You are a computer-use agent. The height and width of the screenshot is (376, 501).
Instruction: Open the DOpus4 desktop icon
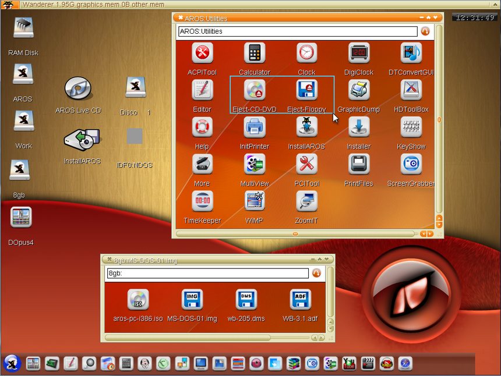[22, 218]
